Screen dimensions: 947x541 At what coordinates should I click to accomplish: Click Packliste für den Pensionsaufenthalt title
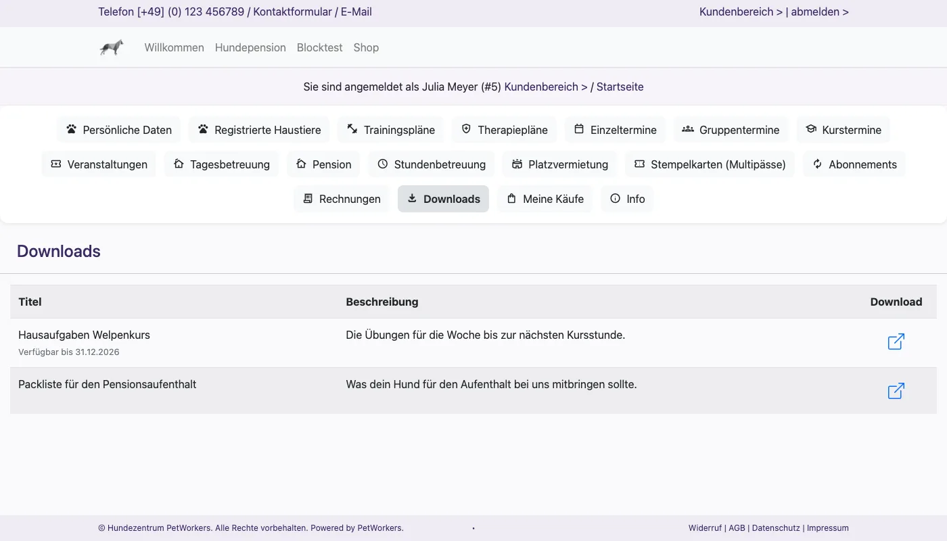107,384
